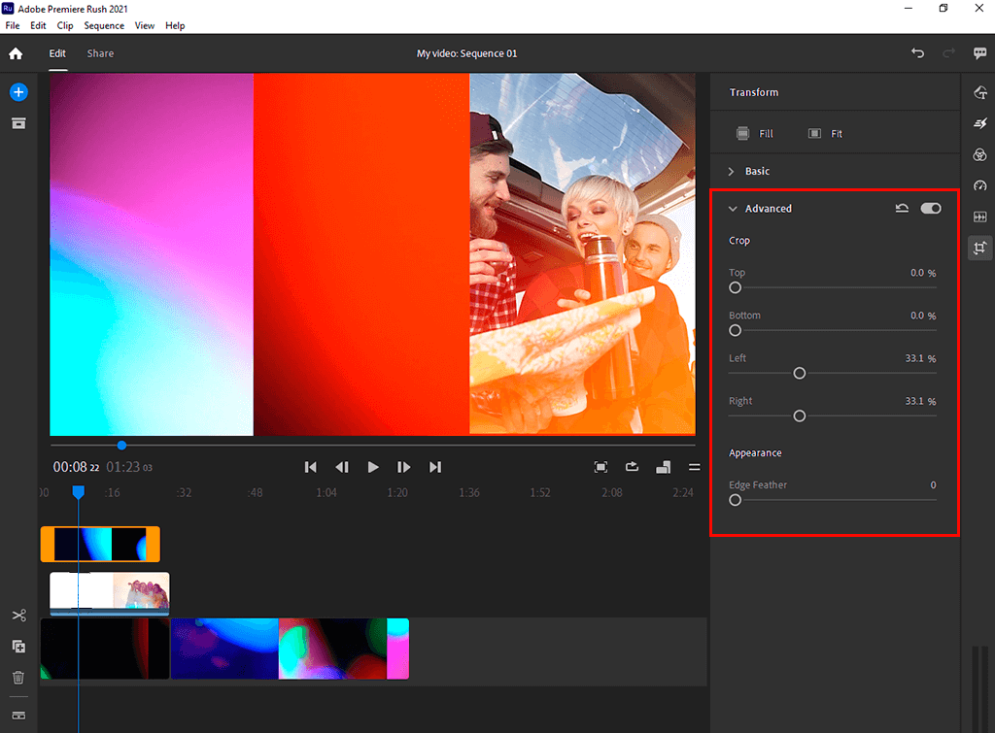This screenshot has width=995, height=733.
Task: Duplicate the selected clip
Action: tap(18, 647)
